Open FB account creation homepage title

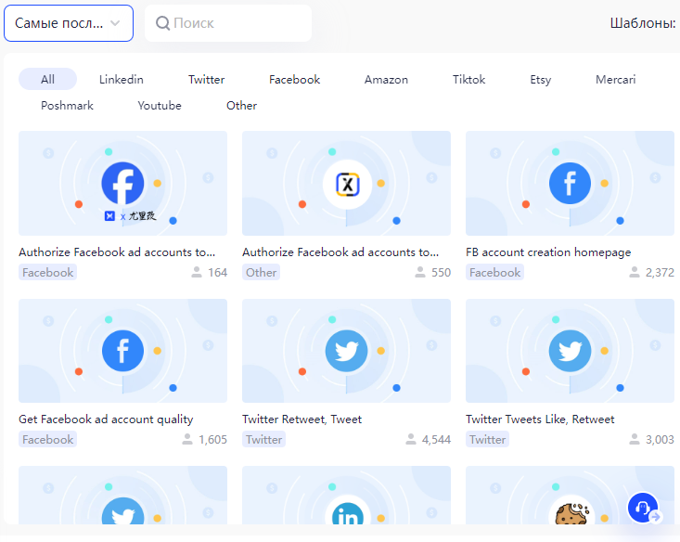pyautogui.click(x=548, y=252)
